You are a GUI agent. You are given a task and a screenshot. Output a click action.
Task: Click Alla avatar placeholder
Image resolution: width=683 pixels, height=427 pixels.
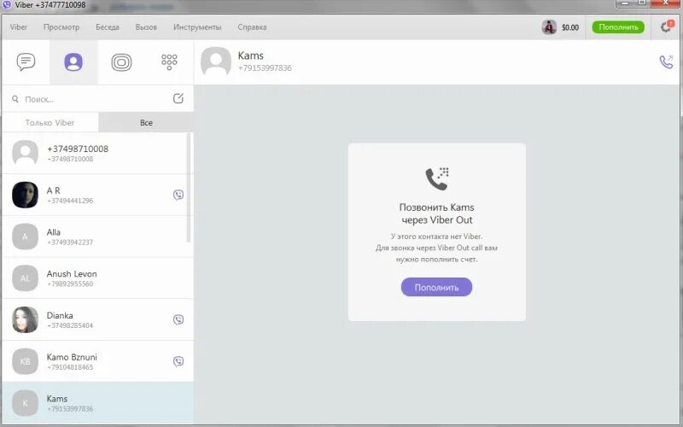25,237
